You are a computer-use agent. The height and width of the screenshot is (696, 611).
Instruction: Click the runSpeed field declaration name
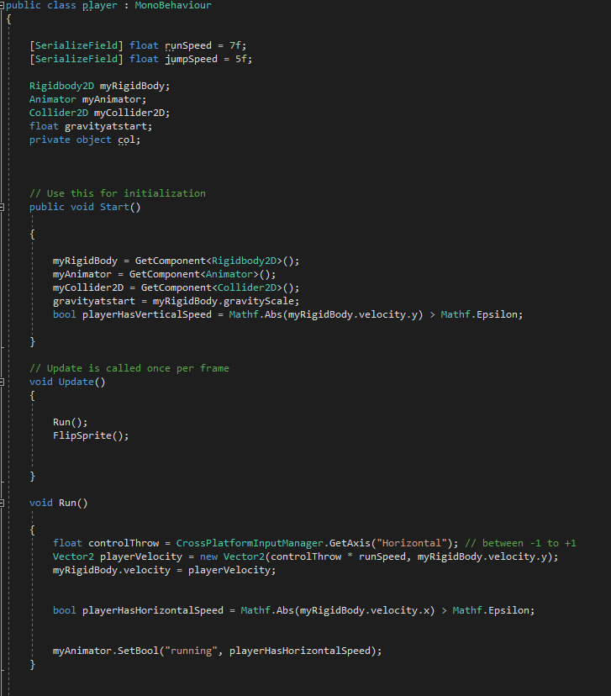coord(188,45)
